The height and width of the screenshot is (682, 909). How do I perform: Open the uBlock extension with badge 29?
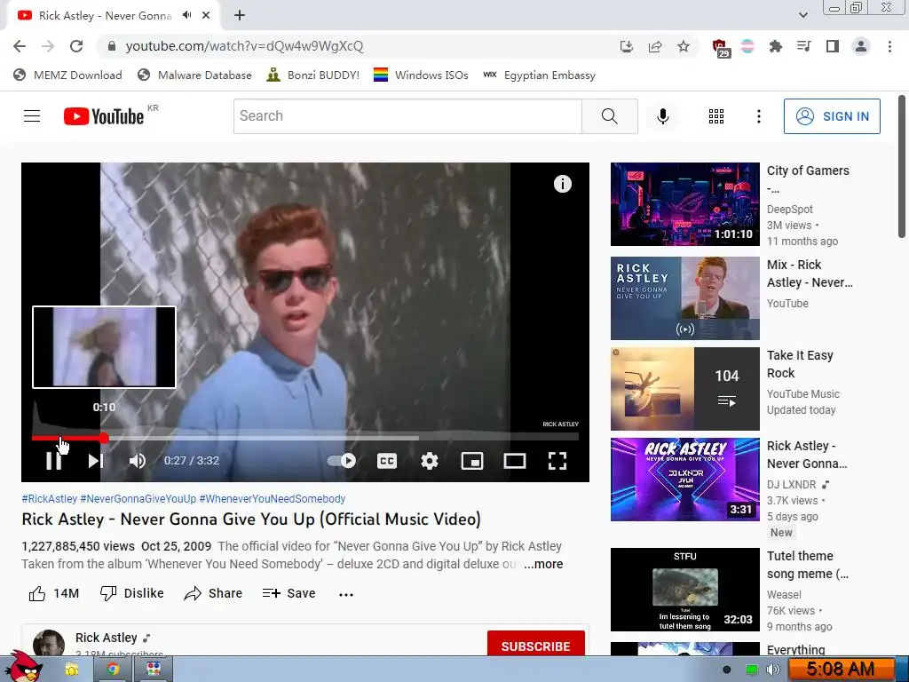pyautogui.click(x=721, y=48)
